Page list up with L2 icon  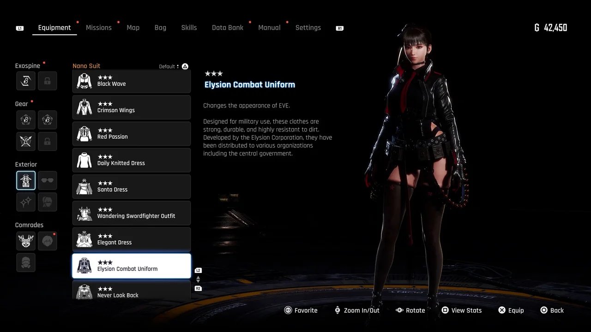198,271
